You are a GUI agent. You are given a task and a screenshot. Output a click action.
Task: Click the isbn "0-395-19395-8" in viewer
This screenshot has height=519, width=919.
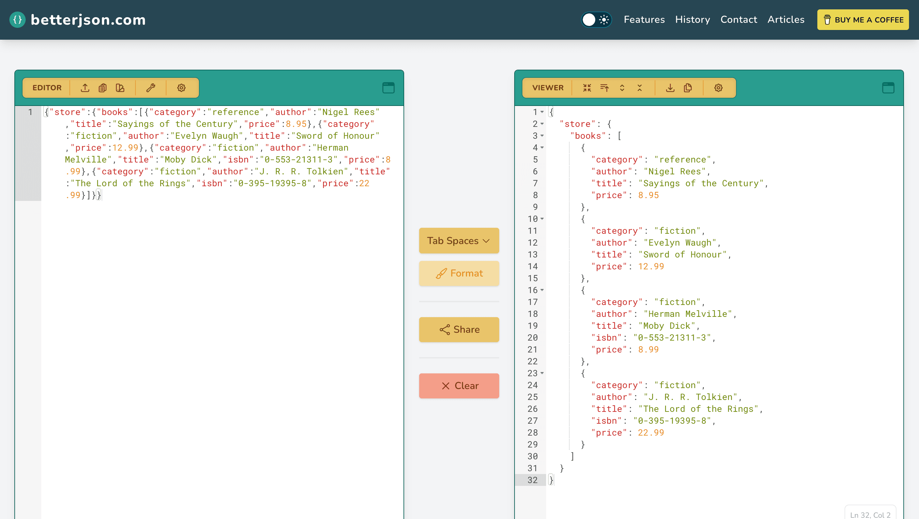(x=672, y=421)
